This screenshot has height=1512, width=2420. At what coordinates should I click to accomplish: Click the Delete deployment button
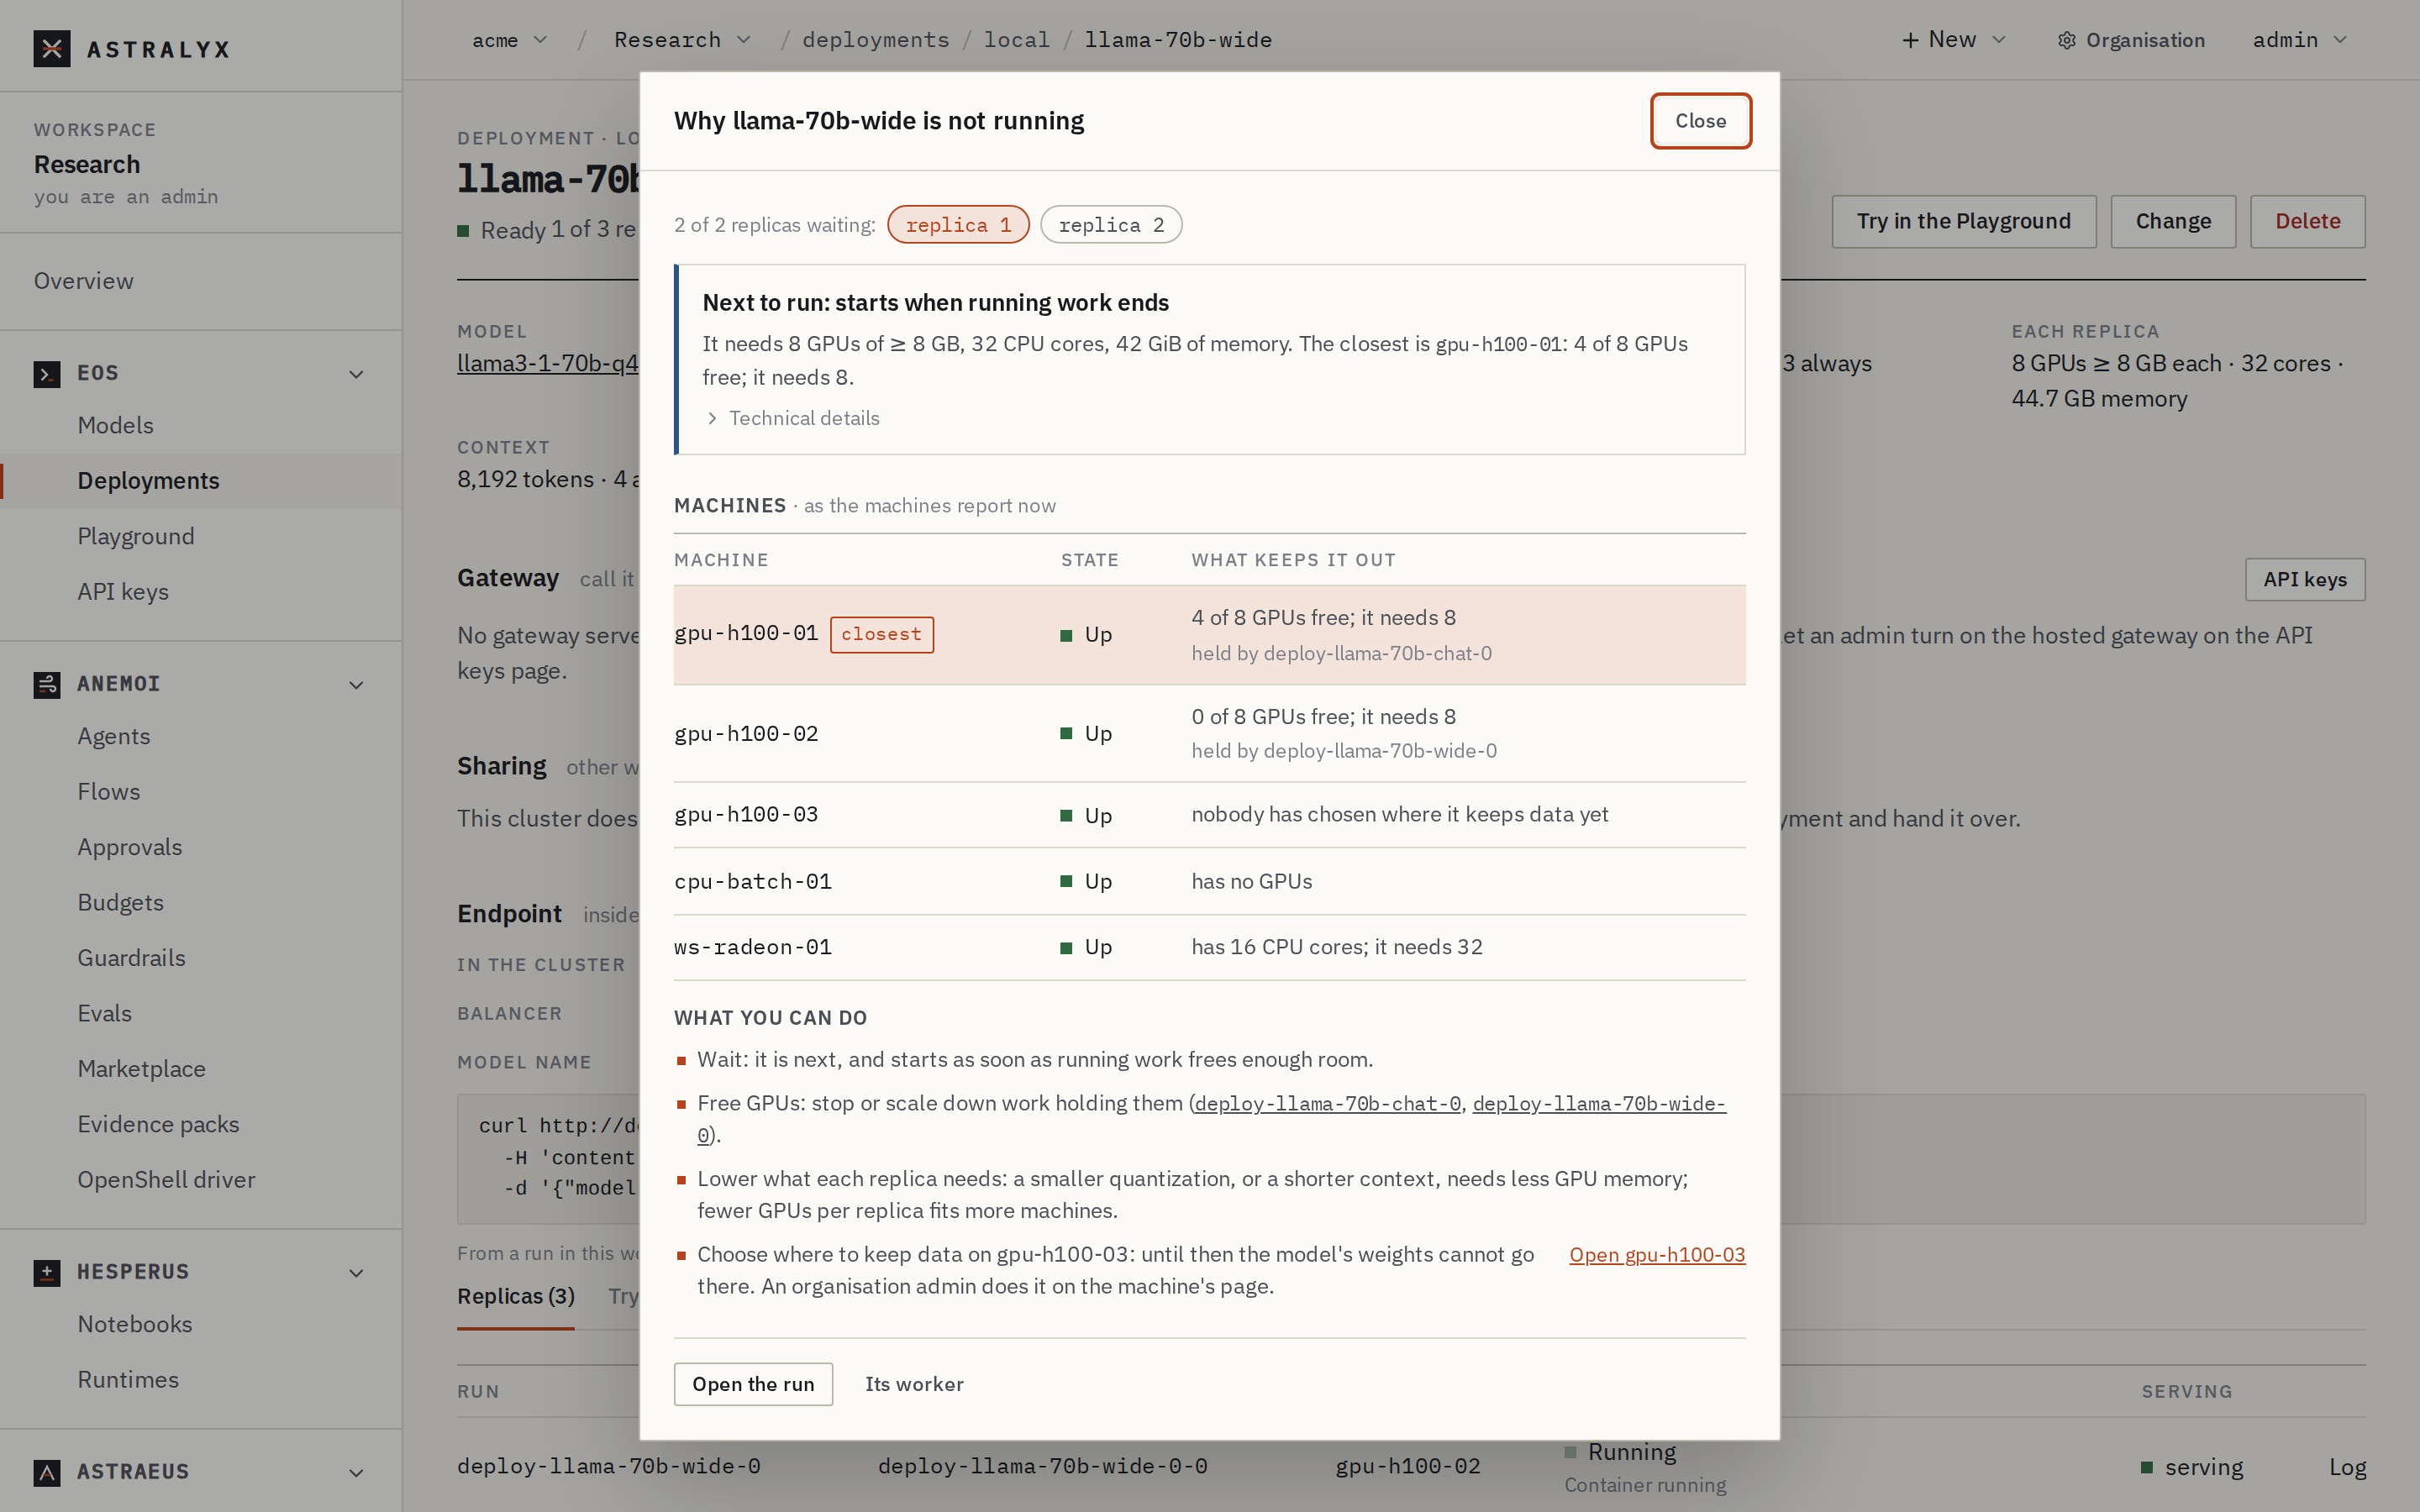[x=2308, y=221]
